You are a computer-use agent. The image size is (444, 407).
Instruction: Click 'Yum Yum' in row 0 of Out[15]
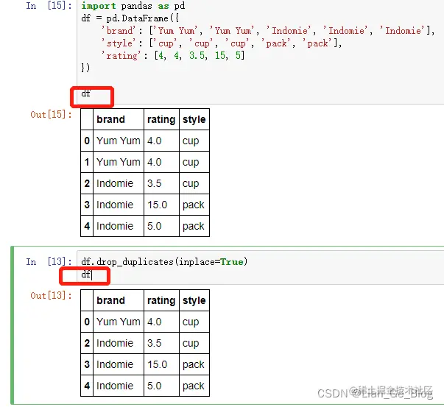pyautogui.click(x=119, y=141)
